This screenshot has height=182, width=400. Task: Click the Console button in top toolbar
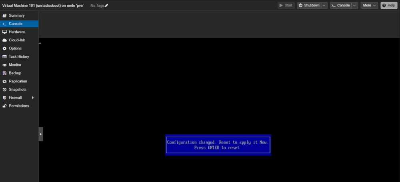(x=340, y=5)
